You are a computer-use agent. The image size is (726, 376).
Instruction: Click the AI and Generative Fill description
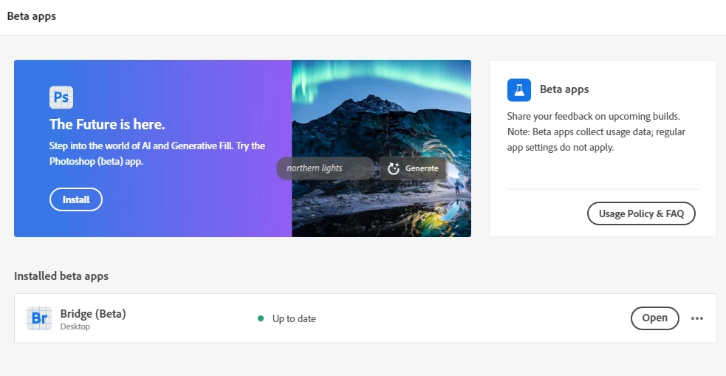click(x=157, y=153)
